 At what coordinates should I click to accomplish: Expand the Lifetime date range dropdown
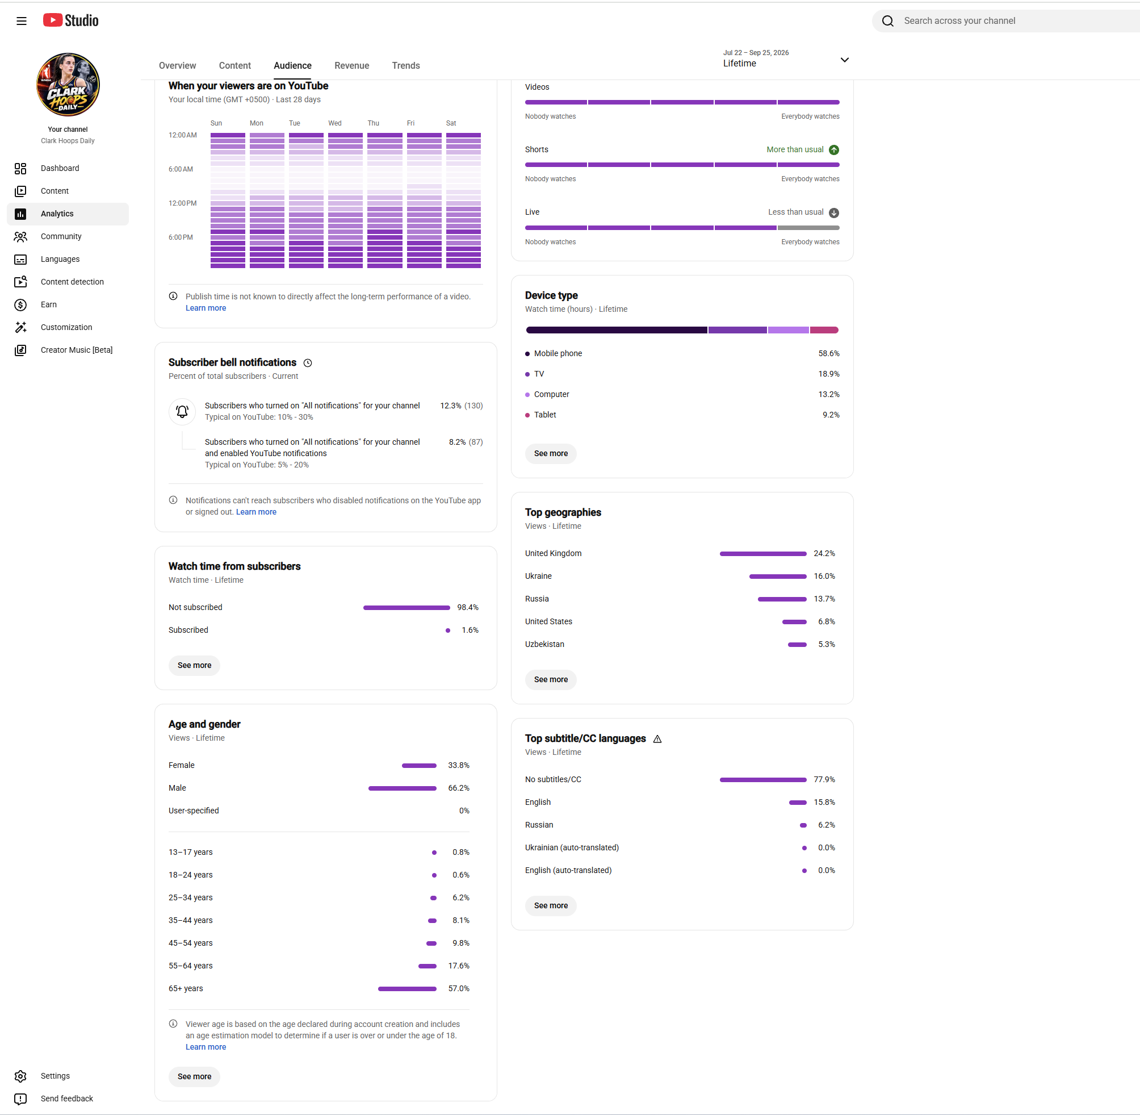786,59
